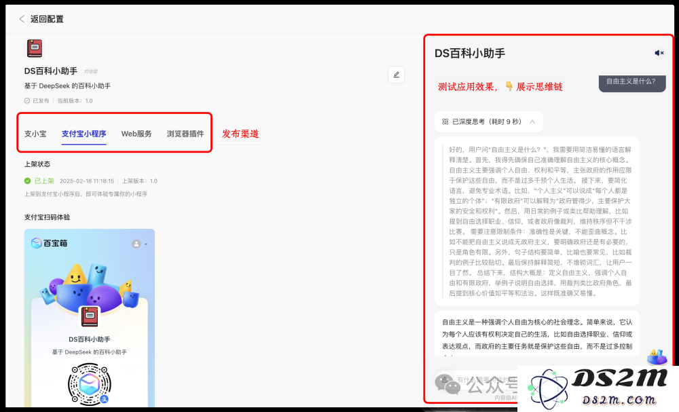679x412 pixels.
Task: Click the deep thinking atom icon
Action: [x=445, y=121]
